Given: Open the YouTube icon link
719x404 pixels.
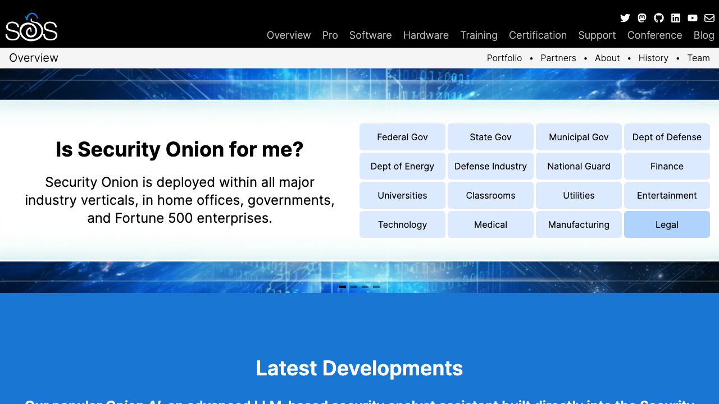Looking at the screenshot, I should click(693, 18).
